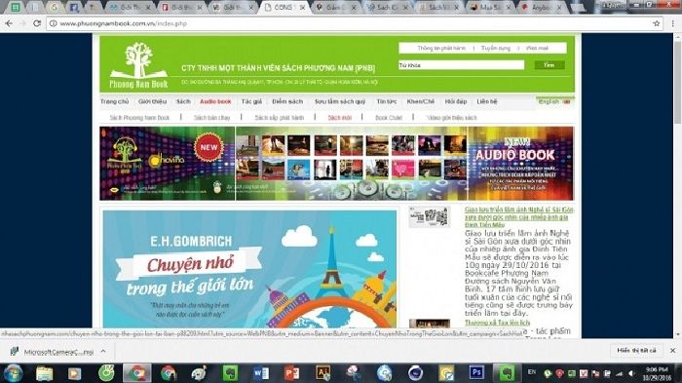This screenshot has width=682, height=383.
Task: Click the Phuong Nam Book tree logo
Action: pos(138,65)
